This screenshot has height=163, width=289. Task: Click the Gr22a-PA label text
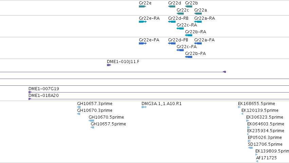pyautogui.click(x=204, y=40)
